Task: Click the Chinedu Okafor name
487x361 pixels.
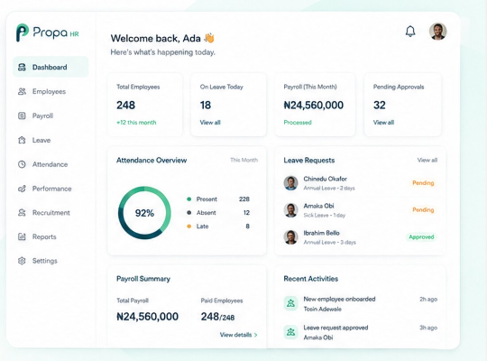Action: (325, 179)
